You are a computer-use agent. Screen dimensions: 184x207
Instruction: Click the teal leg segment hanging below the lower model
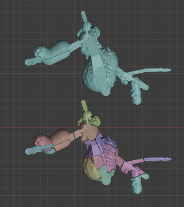click(x=137, y=185)
